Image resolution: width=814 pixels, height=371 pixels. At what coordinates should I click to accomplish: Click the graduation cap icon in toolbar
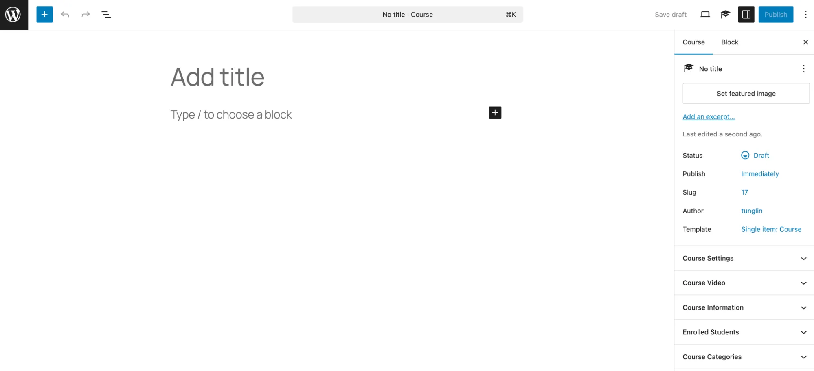tap(725, 15)
